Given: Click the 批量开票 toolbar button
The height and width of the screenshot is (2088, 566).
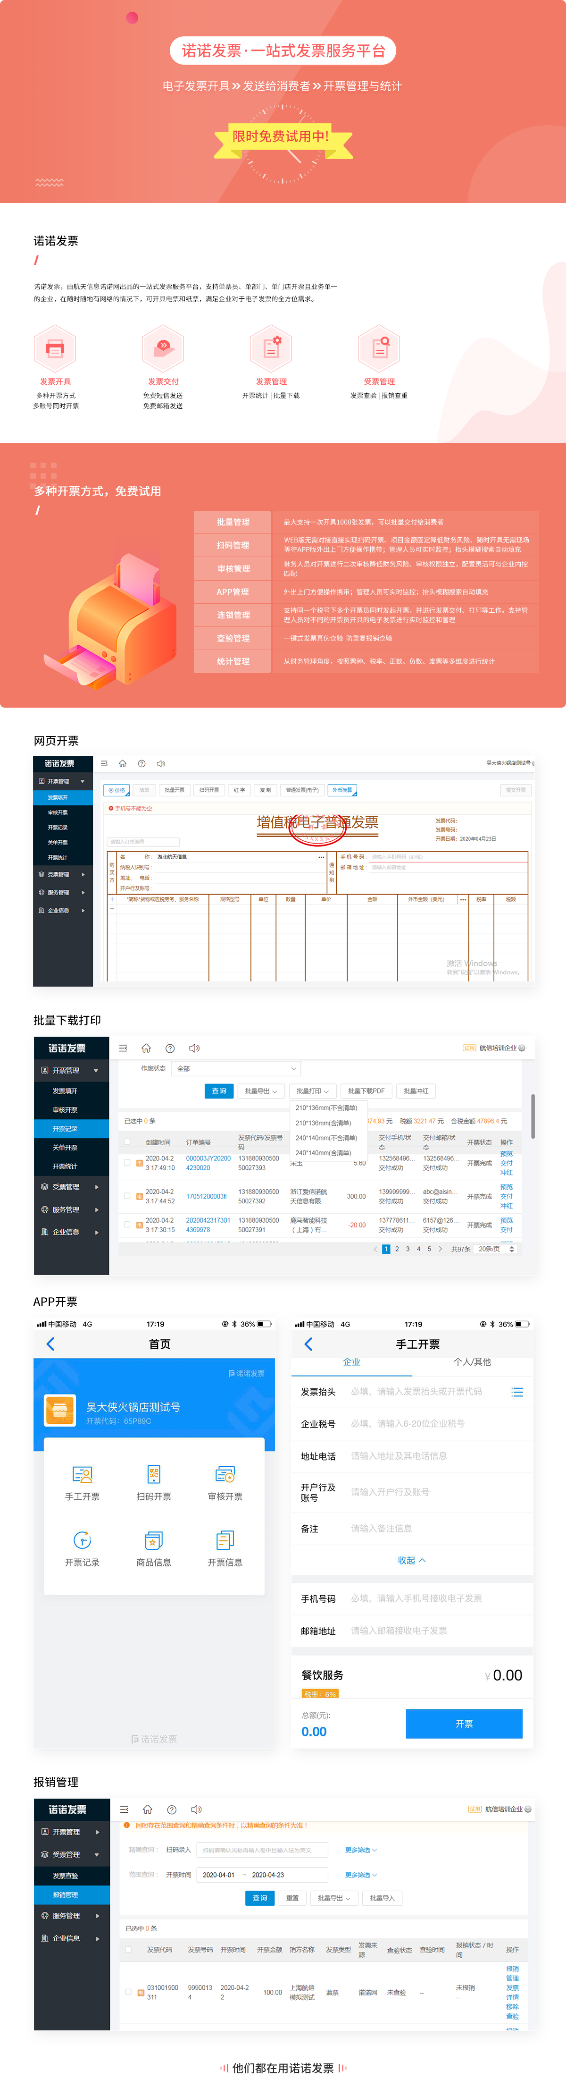Looking at the screenshot, I should 174,789.
